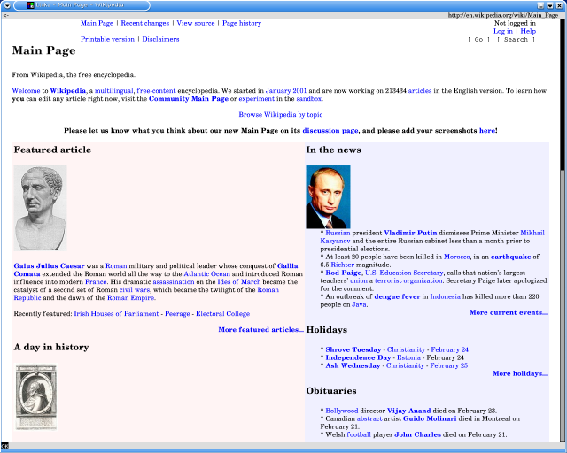
Task: Click the engraved portrait under A day in history
Action: point(35,396)
